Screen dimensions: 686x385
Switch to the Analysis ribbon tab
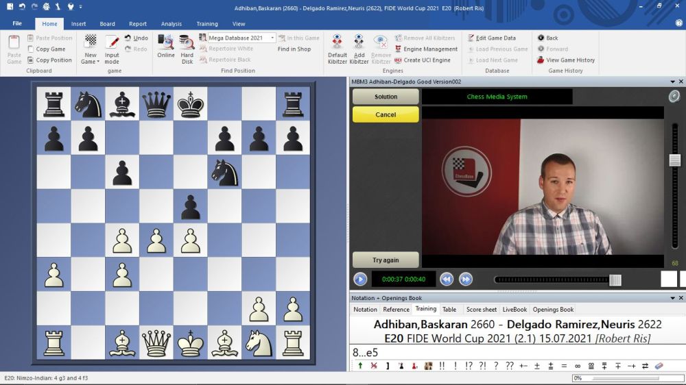click(x=171, y=24)
